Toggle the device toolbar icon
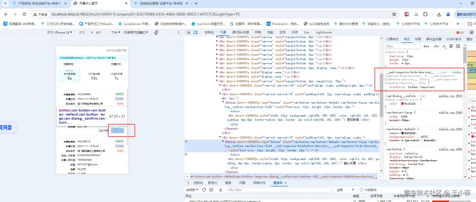Screen dimensions: 476x202 (x=195, y=32)
